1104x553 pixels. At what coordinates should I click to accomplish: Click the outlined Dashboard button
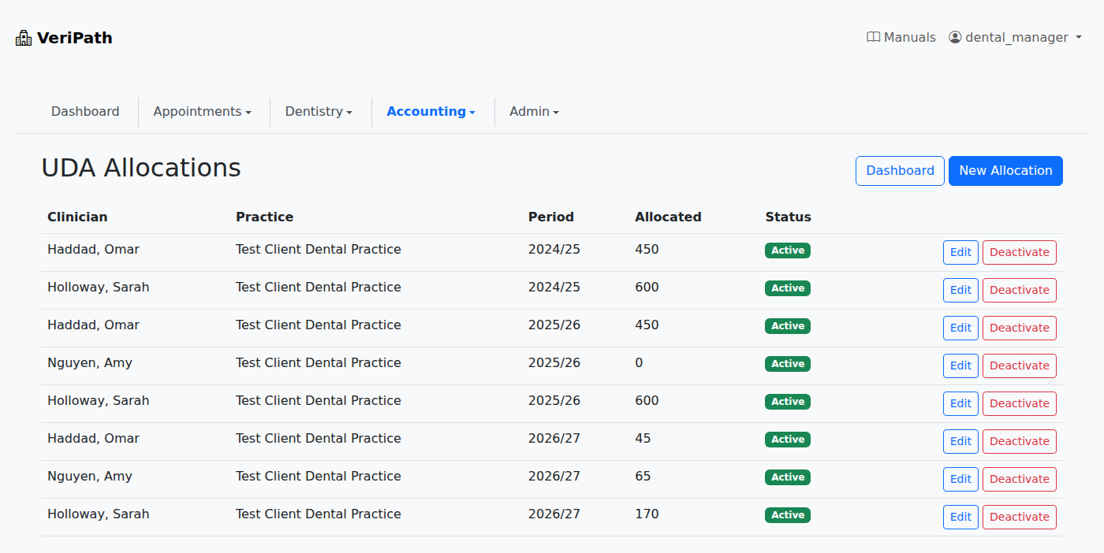click(x=900, y=171)
